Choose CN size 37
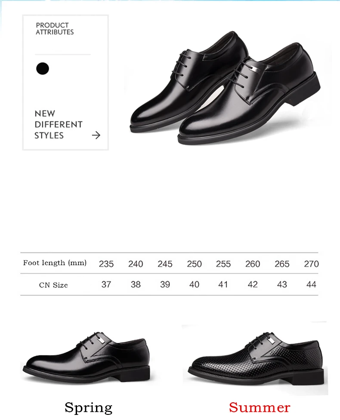Image resolution: width=340 pixels, height=420 pixels. [x=106, y=284]
